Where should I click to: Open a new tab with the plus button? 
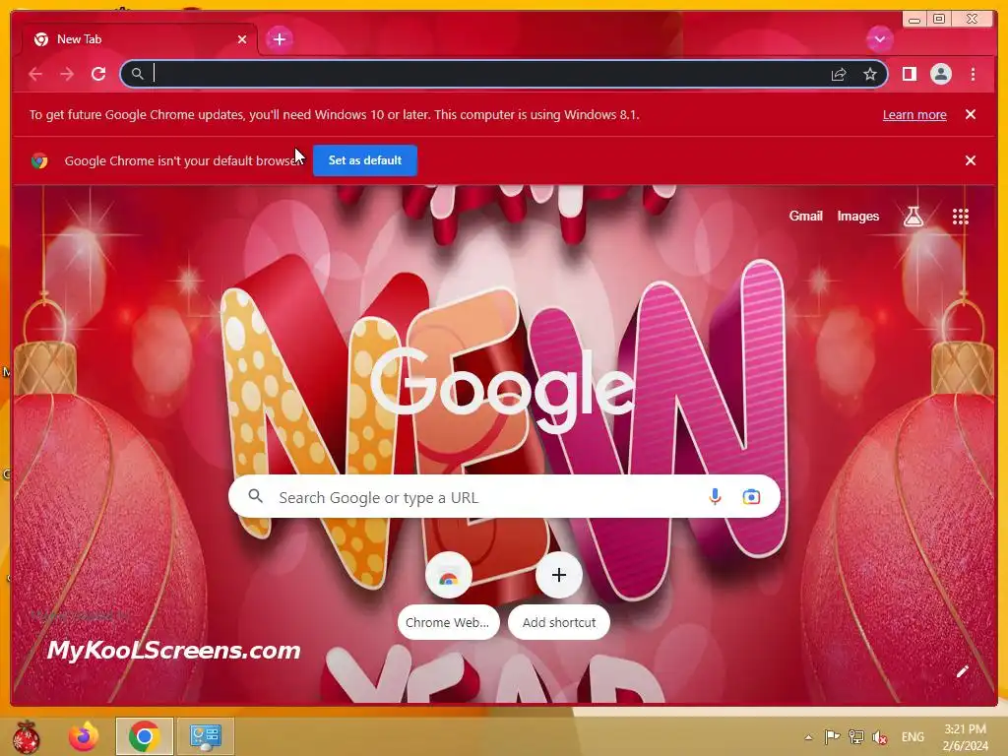[279, 39]
